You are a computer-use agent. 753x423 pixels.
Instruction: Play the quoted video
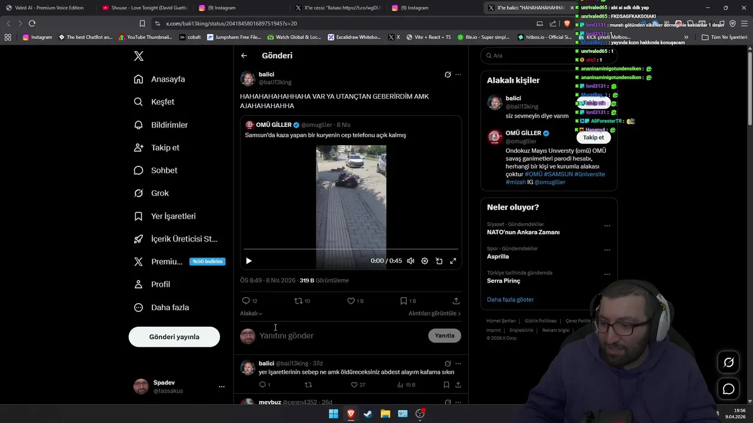tap(249, 261)
